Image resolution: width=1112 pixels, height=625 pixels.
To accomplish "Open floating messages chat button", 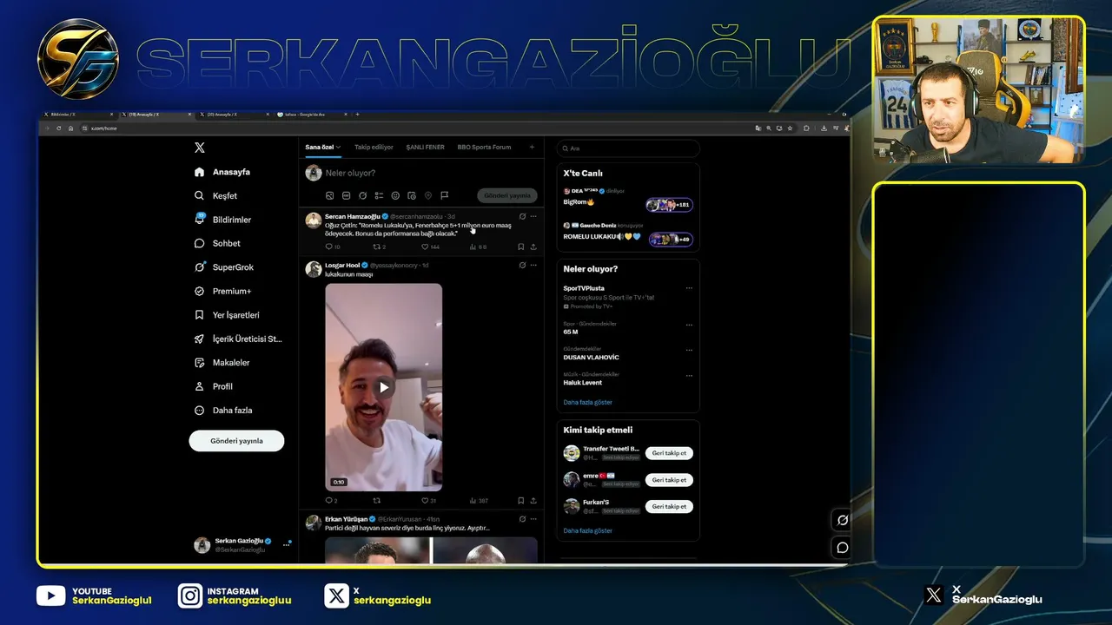I will click(842, 548).
